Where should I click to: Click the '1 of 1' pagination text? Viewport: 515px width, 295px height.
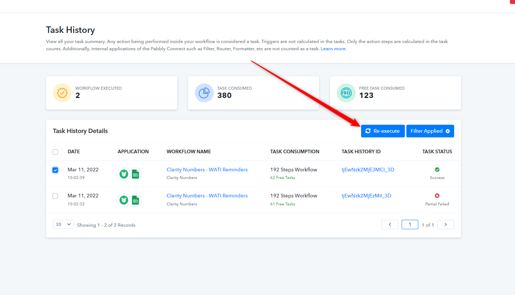tap(428, 225)
